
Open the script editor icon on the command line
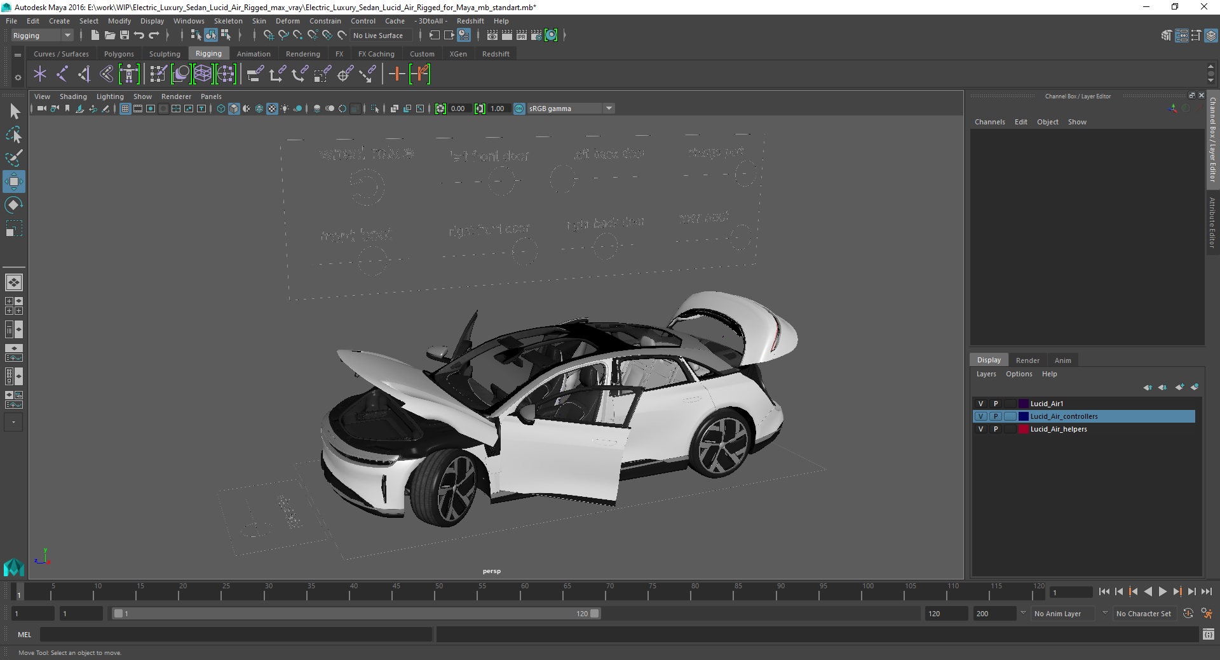tap(1208, 634)
